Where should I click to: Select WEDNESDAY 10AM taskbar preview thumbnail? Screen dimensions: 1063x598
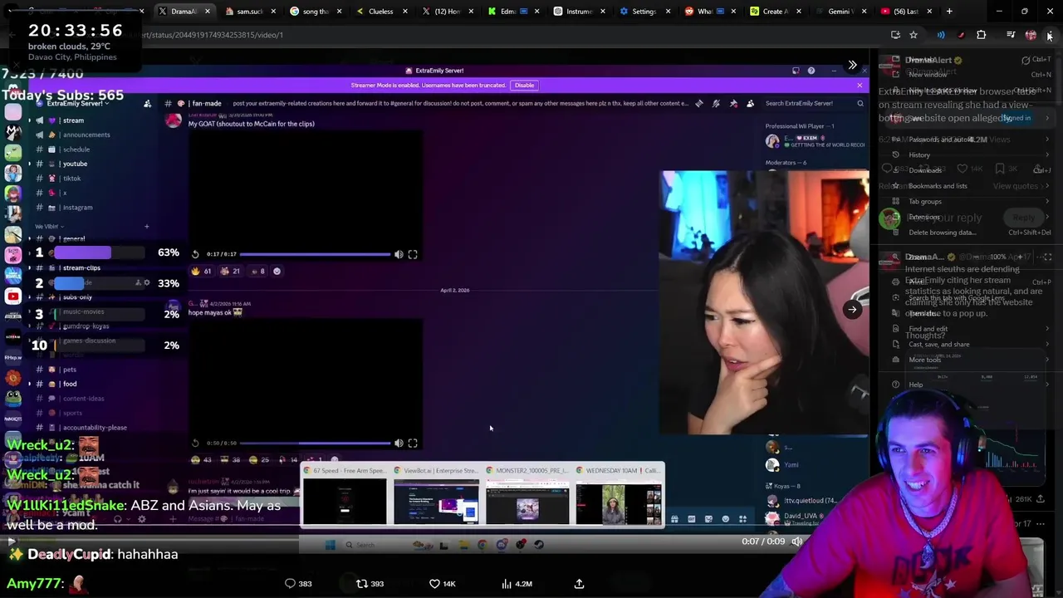619,495
